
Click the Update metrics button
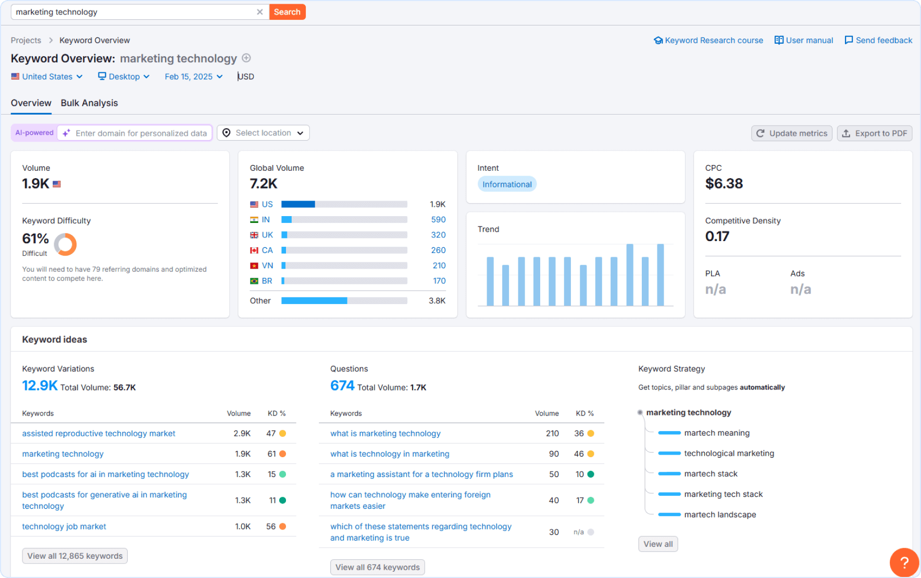(x=792, y=133)
